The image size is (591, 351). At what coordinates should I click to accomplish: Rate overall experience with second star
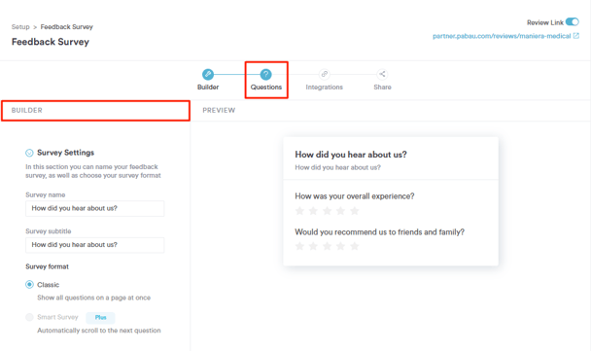coord(313,211)
